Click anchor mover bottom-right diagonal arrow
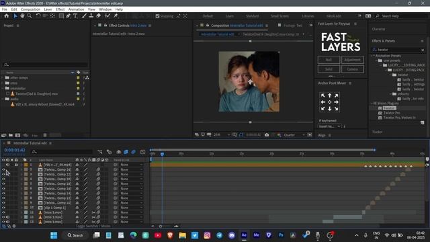Screen dimensions: 430x242 [x=336, y=109]
